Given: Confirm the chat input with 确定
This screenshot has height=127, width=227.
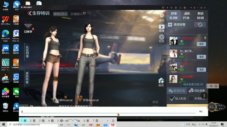Looking at the screenshot, I should coord(201,111).
